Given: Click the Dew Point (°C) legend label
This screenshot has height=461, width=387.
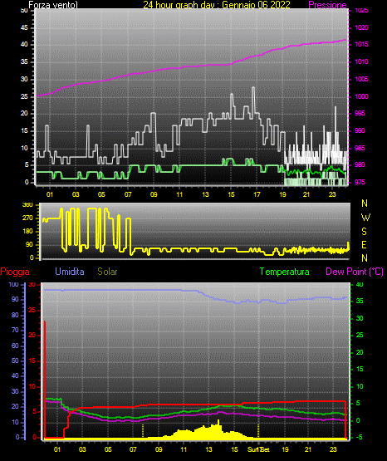Looking at the screenshot, I should pyautogui.click(x=355, y=272).
